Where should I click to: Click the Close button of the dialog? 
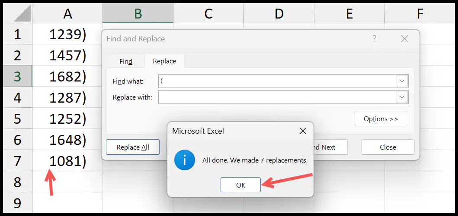click(388, 147)
